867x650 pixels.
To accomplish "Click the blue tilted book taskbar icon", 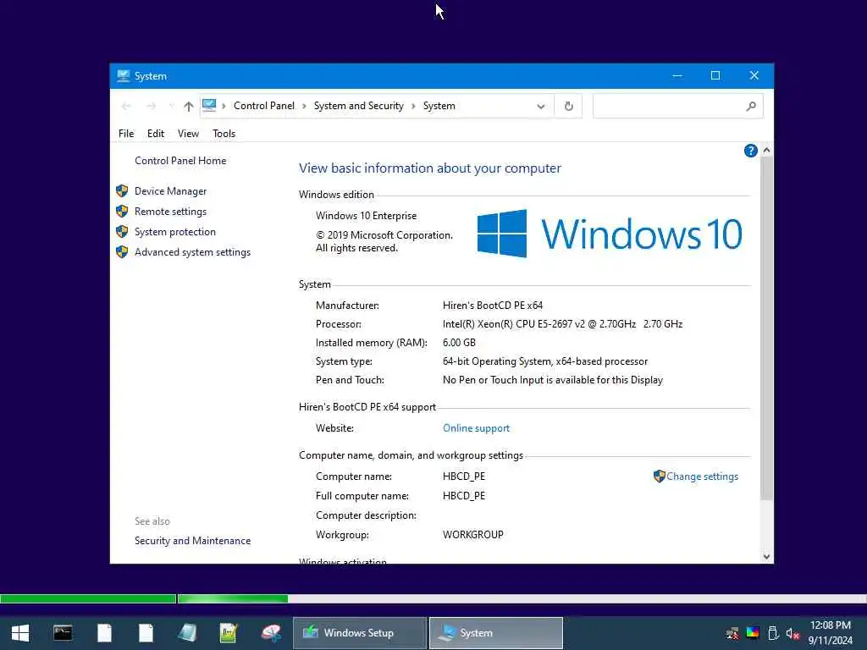I will 187,633.
